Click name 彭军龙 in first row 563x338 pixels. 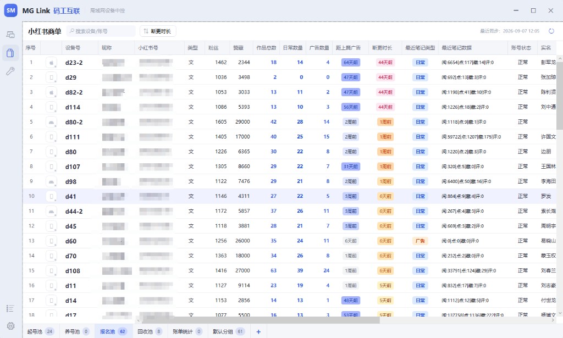(x=548, y=63)
